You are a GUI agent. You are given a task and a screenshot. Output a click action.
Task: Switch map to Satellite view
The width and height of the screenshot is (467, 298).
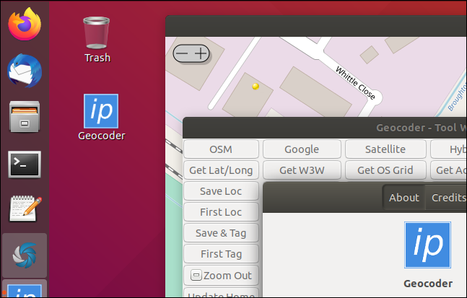pyautogui.click(x=385, y=149)
